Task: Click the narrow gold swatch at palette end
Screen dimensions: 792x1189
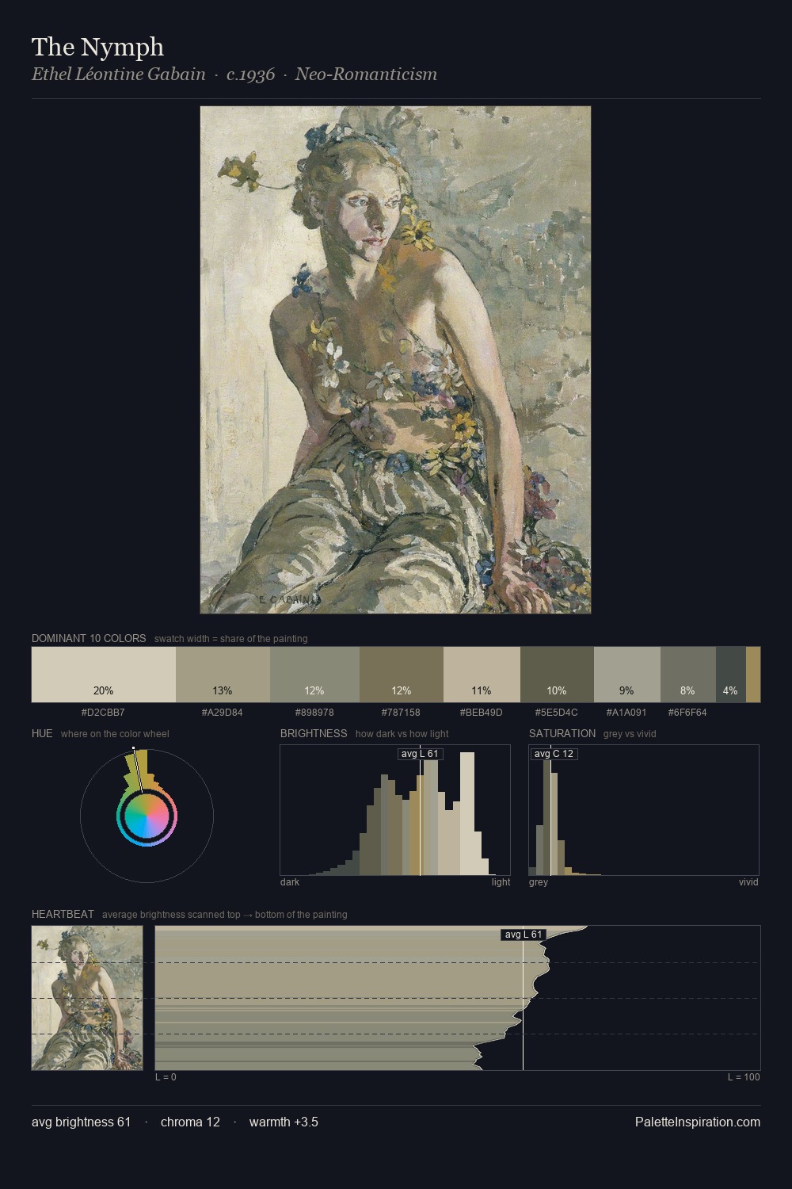Action: coord(753,675)
